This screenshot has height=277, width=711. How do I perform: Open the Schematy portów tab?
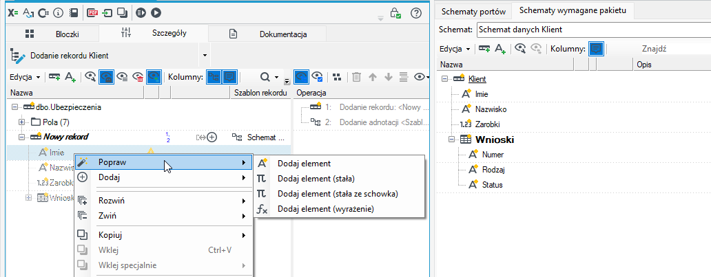click(474, 11)
